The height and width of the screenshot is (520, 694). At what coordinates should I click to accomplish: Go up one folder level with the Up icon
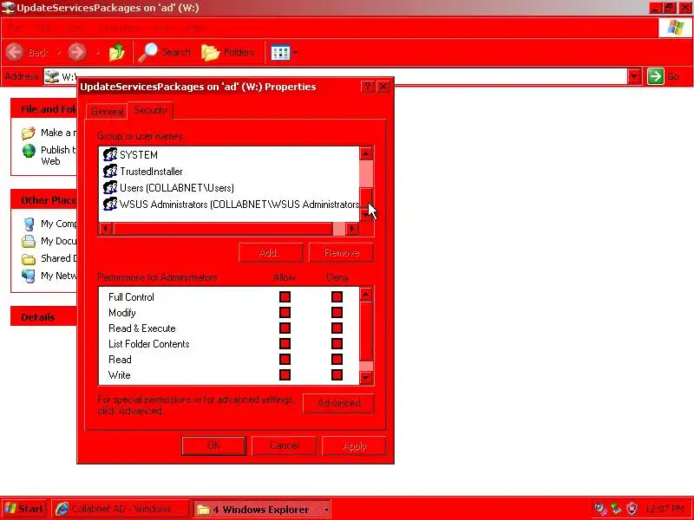coord(117,52)
